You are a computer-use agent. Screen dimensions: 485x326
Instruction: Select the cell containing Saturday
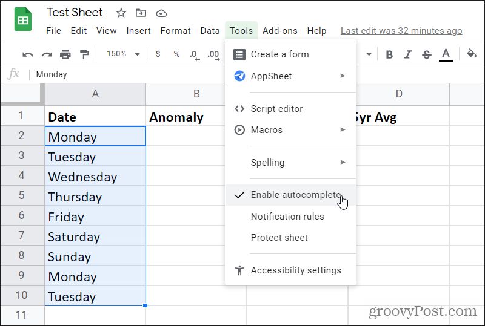(95, 236)
